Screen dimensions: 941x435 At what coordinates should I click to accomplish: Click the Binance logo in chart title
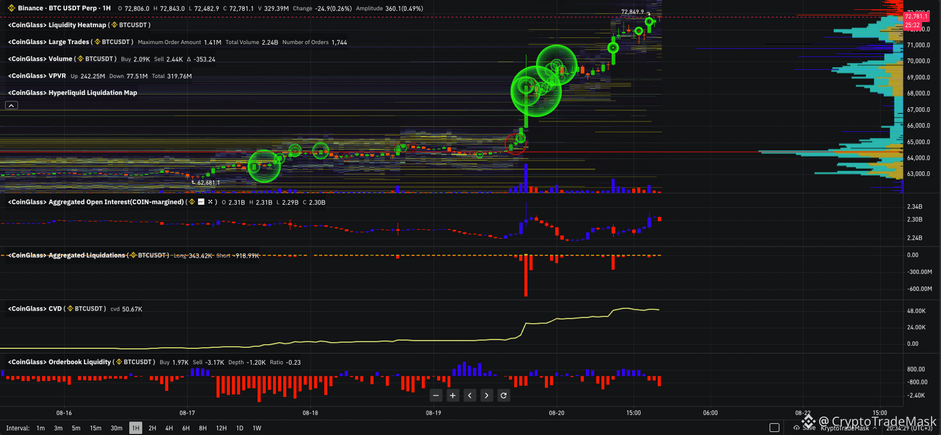click(12, 8)
